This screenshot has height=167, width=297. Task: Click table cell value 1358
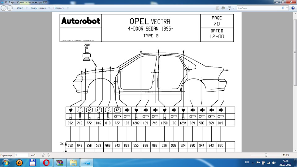point(164,123)
